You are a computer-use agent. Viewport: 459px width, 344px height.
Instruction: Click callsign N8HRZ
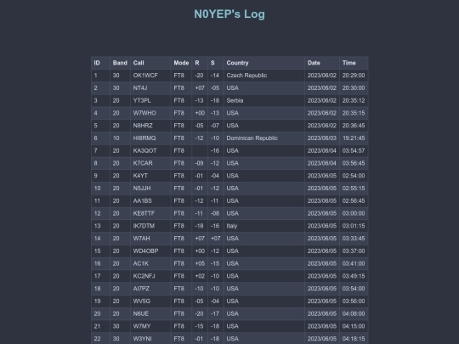click(143, 126)
